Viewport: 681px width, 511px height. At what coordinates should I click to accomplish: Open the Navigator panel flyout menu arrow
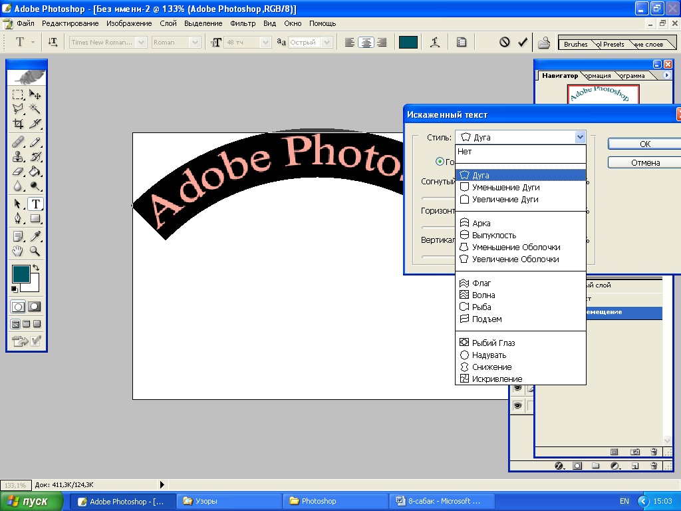coord(666,75)
